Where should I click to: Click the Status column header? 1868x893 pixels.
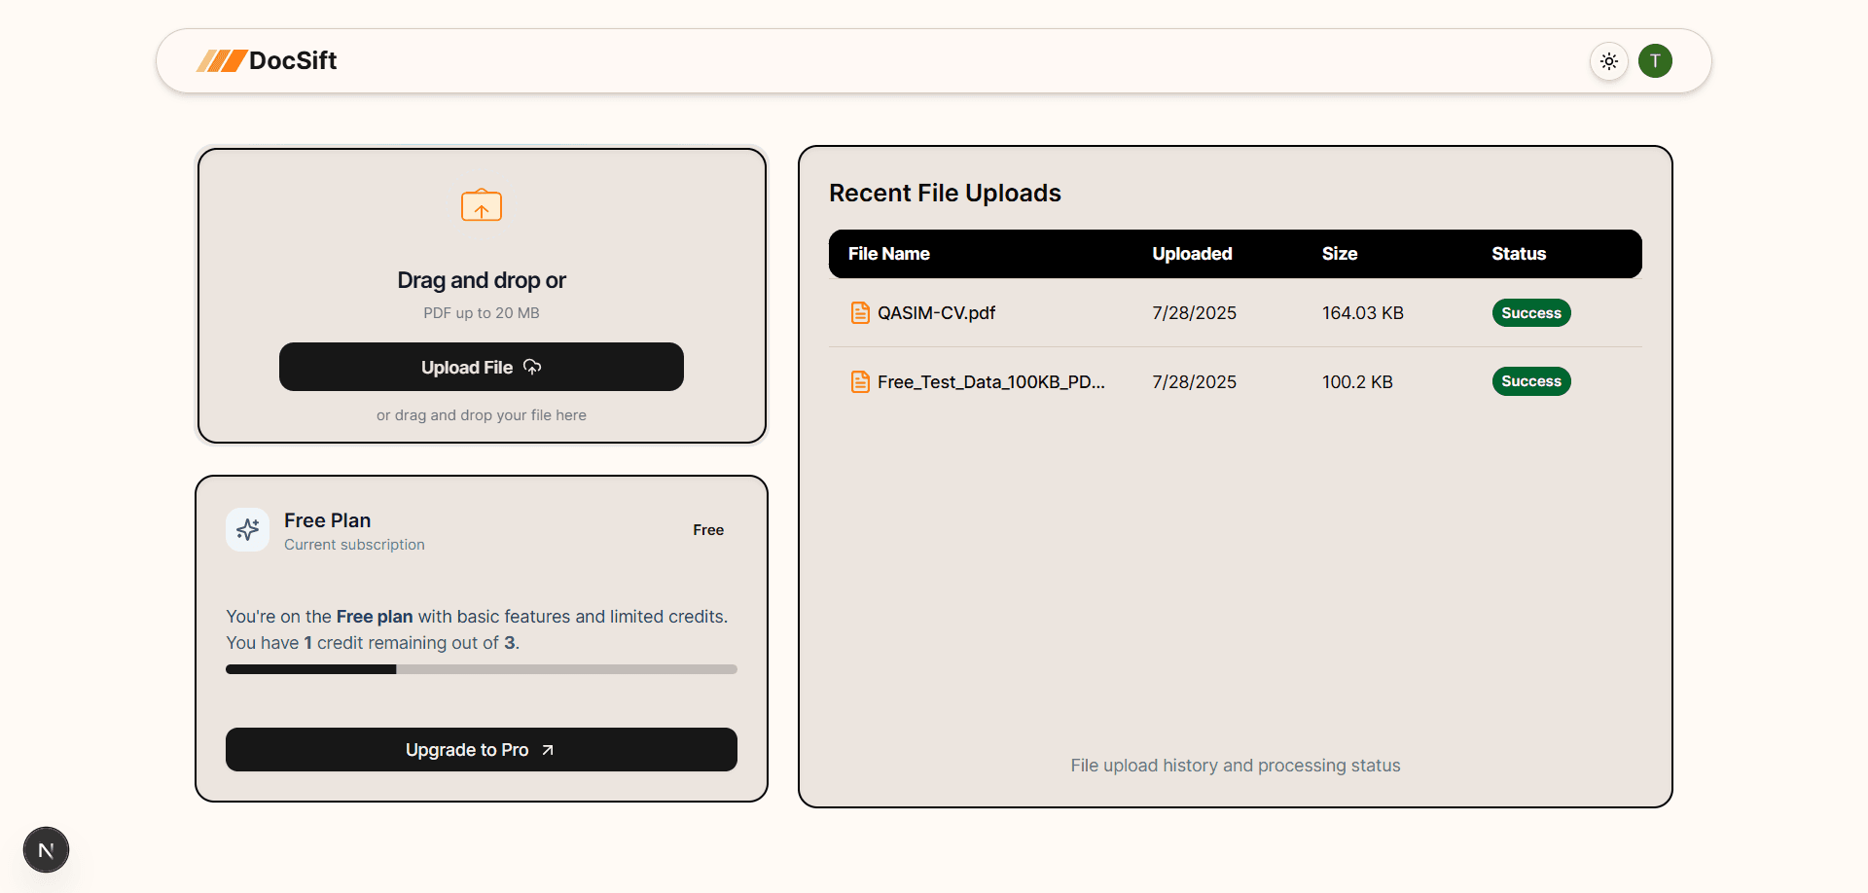click(1518, 254)
